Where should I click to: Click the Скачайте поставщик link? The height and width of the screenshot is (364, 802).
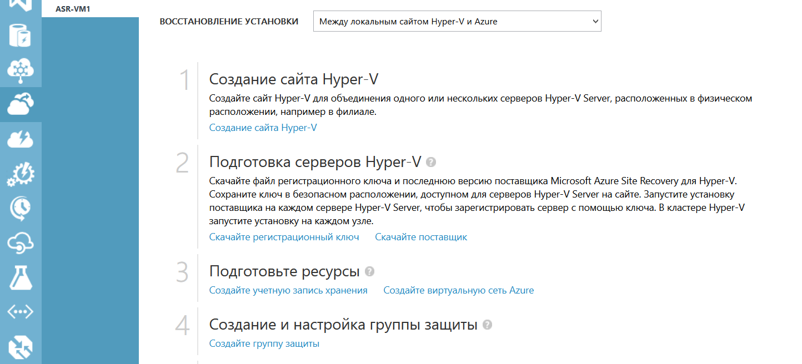422,237
